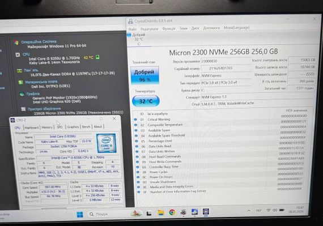Click the Материнська плата heading in Speccy
This screenshot has height=226, width=323.
(x=41, y=82)
